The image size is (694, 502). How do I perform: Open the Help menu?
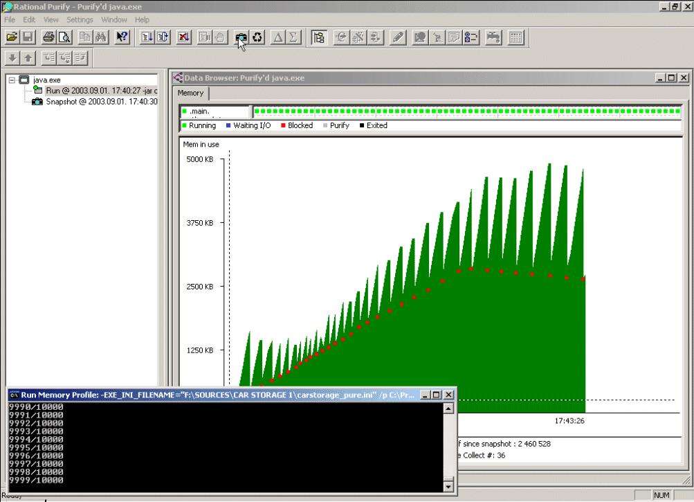[142, 19]
